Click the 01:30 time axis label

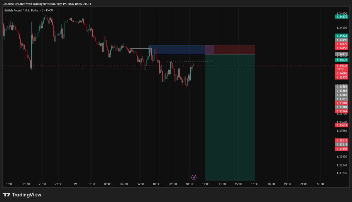(x=91, y=184)
